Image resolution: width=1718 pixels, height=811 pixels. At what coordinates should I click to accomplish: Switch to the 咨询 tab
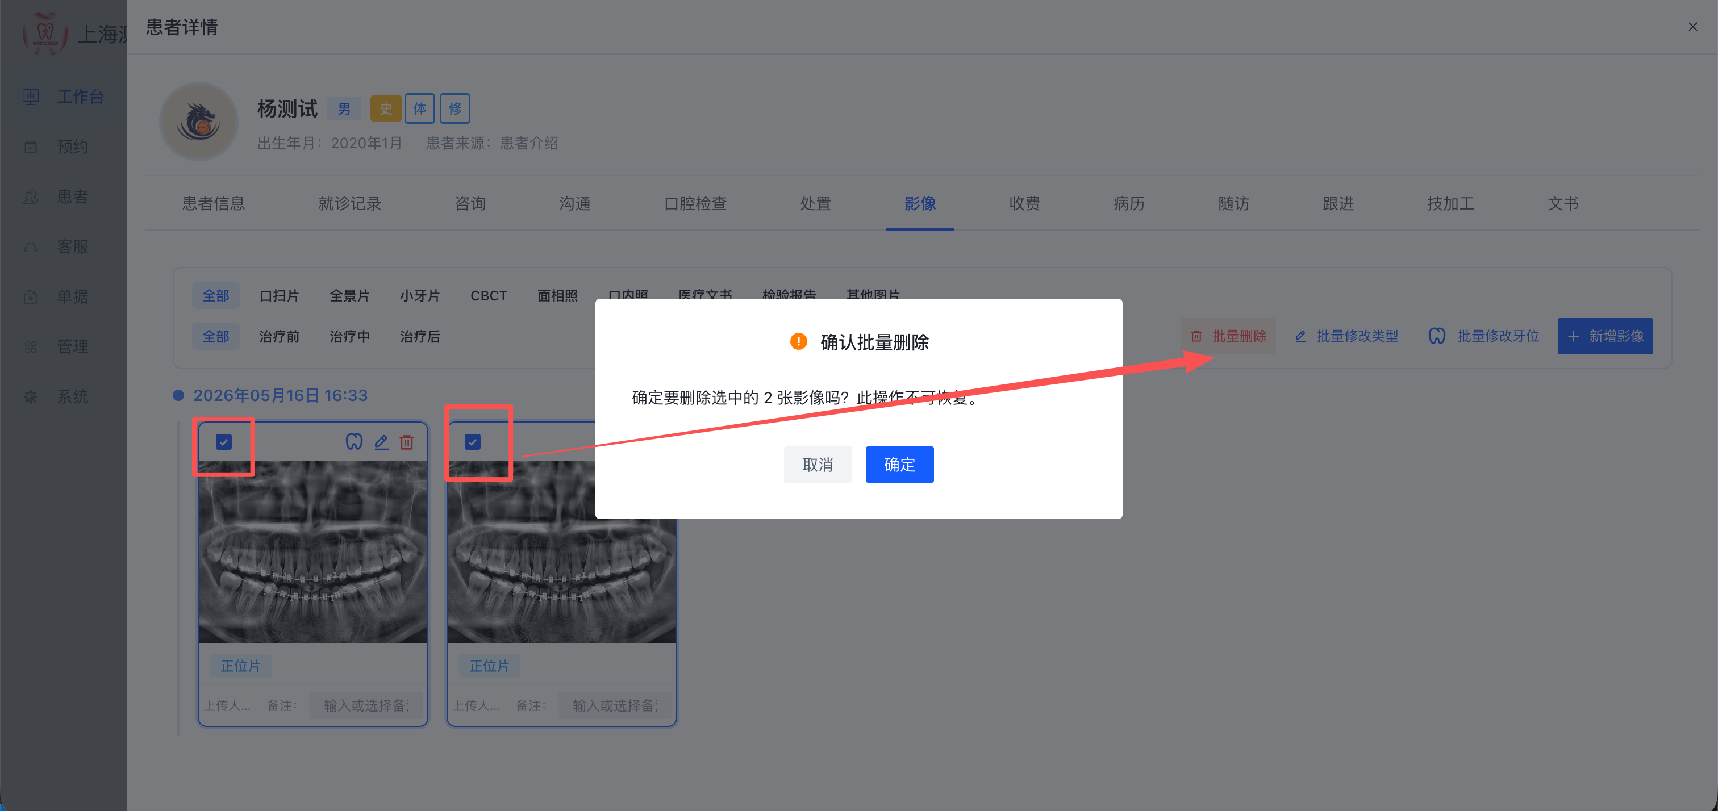pos(470,203)
